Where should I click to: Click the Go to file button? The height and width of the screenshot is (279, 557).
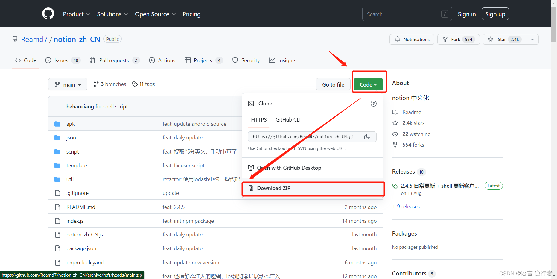[333, 84]
